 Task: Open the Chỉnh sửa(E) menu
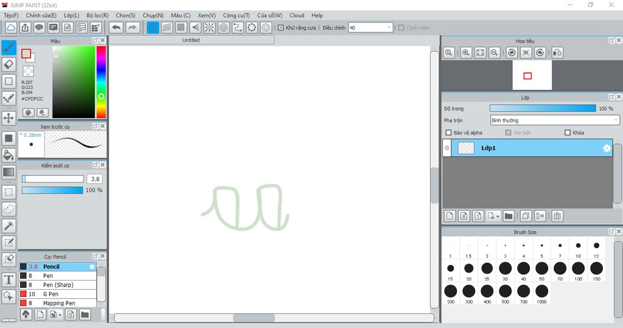click(41, 15)
